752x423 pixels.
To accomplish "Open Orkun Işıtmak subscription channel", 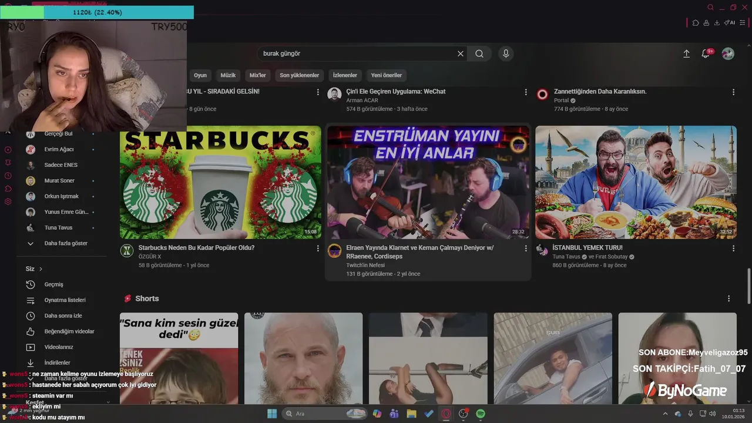I will pyautogui.click(x=62, y=196).
